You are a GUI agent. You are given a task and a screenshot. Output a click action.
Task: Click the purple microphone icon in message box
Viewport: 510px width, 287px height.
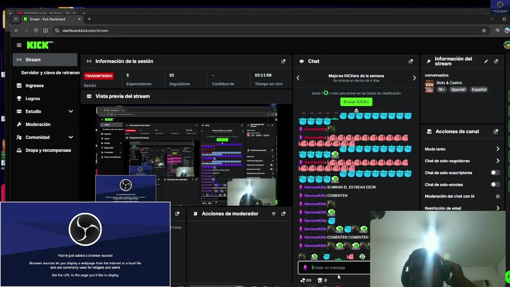305,267
